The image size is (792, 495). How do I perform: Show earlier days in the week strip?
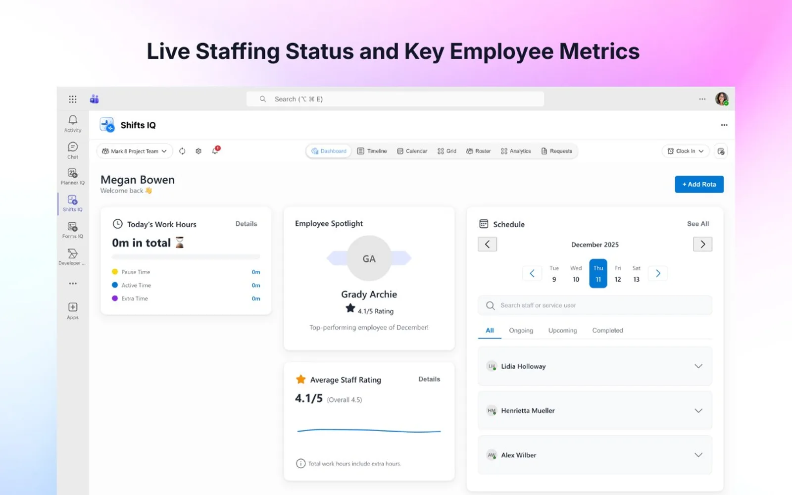(532, 273)
